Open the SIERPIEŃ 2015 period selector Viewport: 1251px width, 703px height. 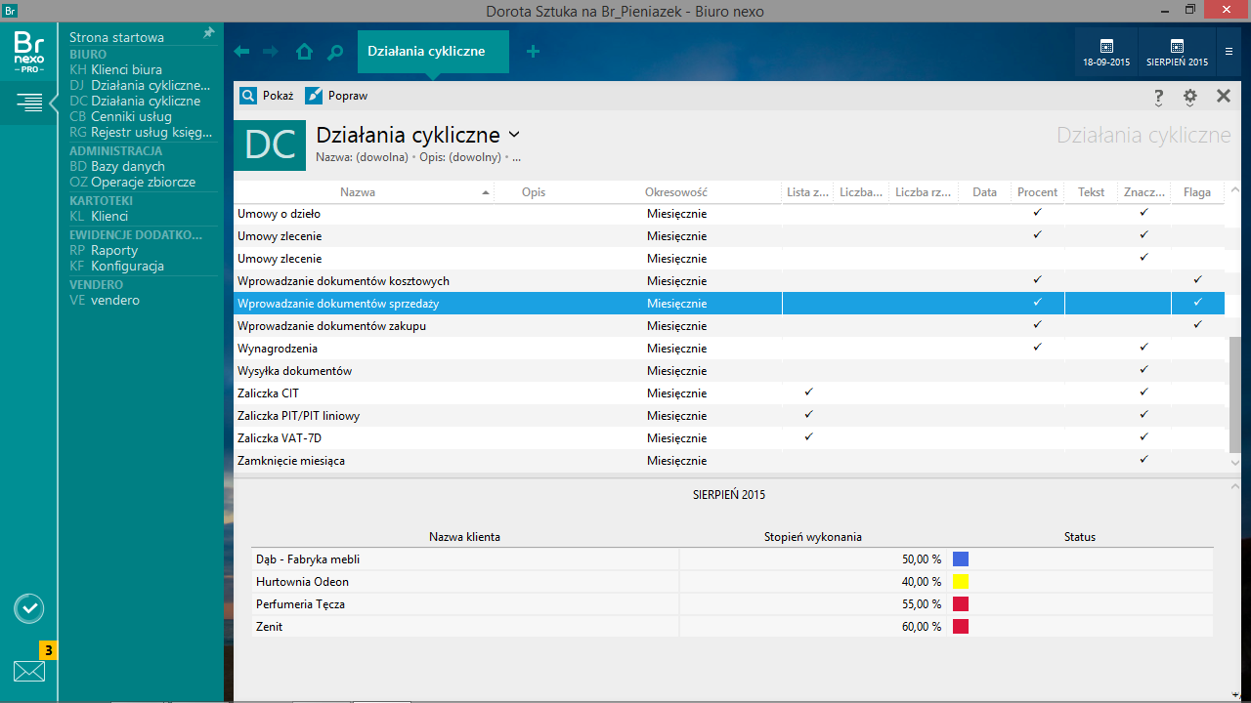click(1177, 52)
